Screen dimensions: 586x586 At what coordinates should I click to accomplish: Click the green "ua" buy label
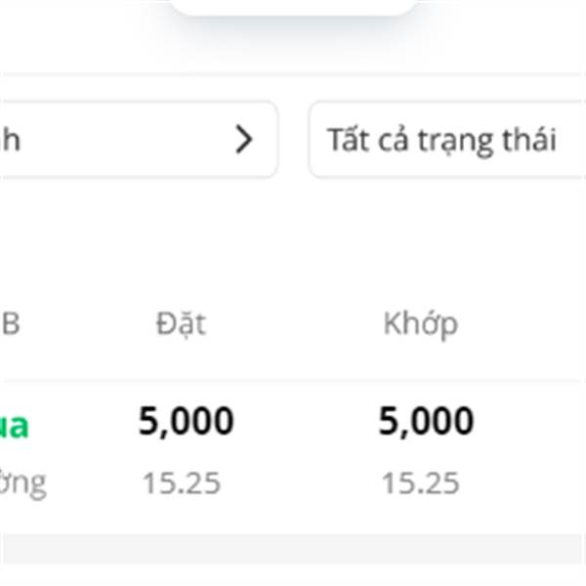(x=14, y=426)
